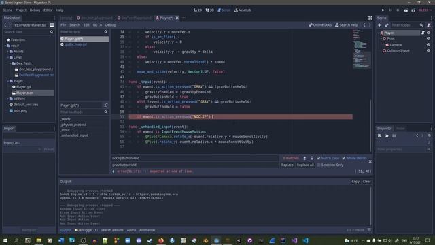Switch to the Debugger (1) bottom tab
The width and height of the screenshot is (435, 245).
pos(86,230)
